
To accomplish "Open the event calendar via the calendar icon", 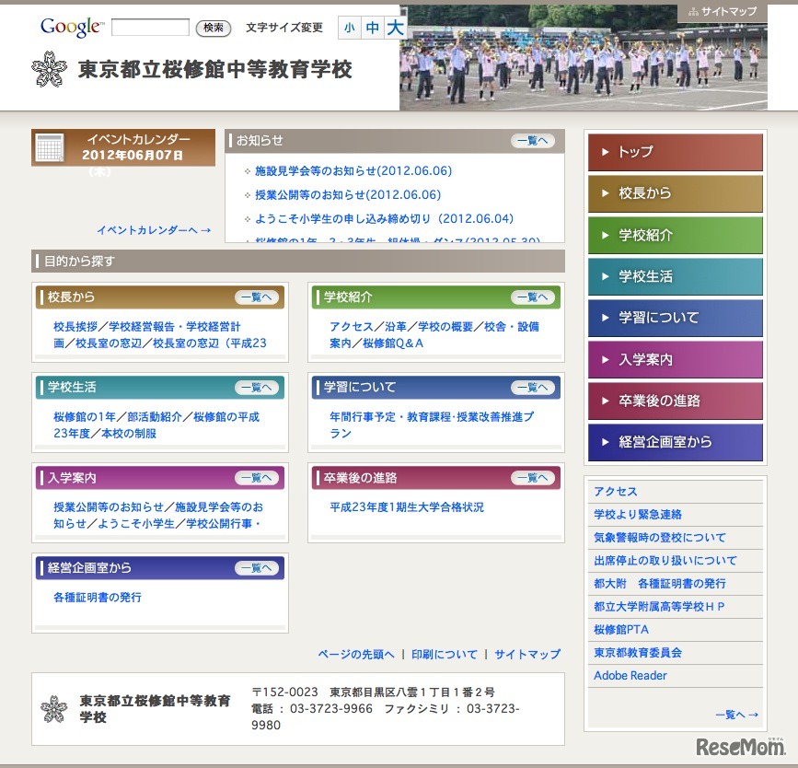I will tap(51, 145).
